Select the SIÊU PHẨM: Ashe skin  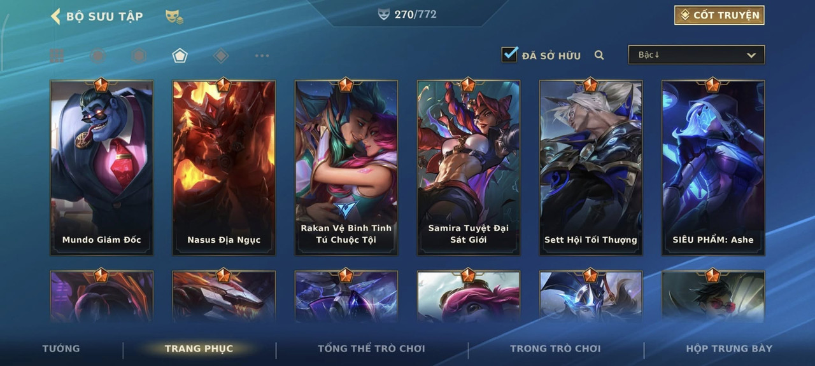[x=713, y=168]
